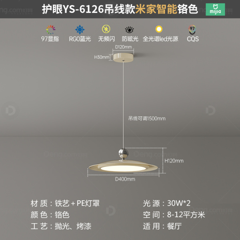Click the chrome ball on the pendant
240x240 pixels.
[x=123, y=154]
